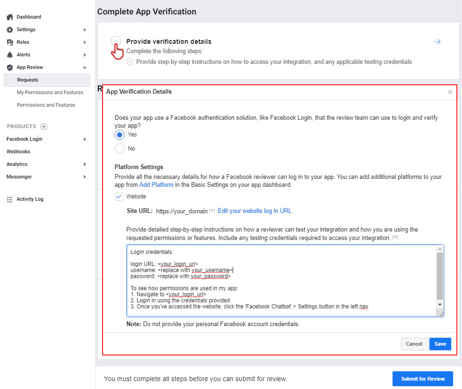This screenshot has width=462, height=389.
Task: Save the app verification details
Action: (440, 344)
